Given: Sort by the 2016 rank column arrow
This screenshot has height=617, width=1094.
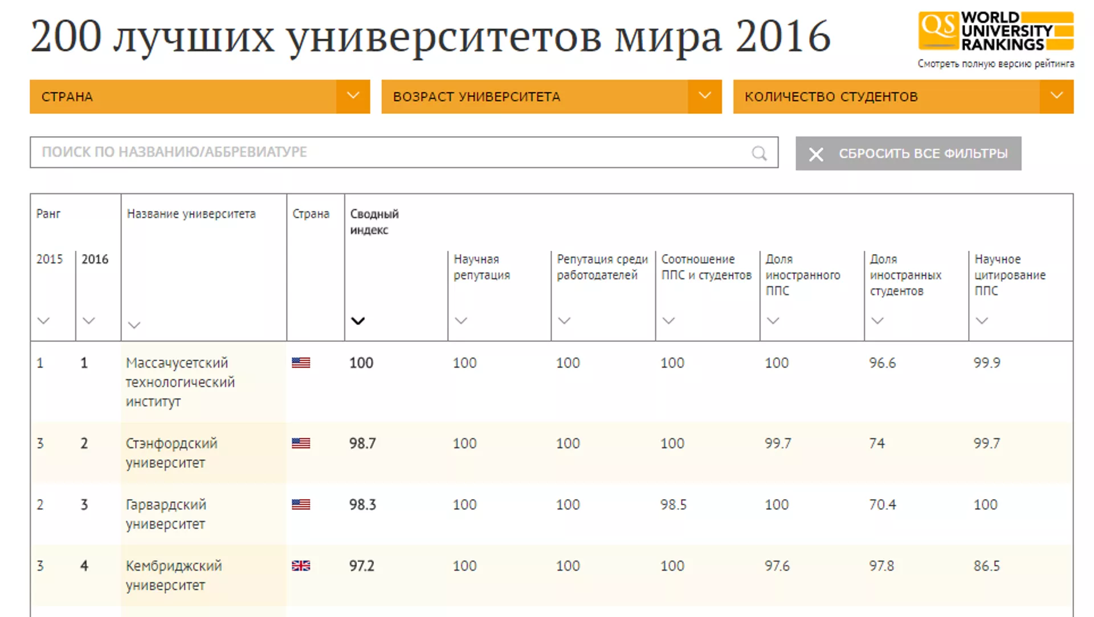Looking at the screenshot, I should [88, 321].
